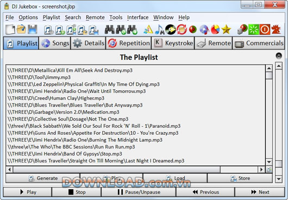Viewport: 288px width, 200px height.
Task: Click the horizontal scrollbar left arrow
Action: pyautogui.click(x=10, y=170)
